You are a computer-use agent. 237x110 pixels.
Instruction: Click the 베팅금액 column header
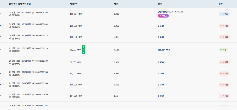(x=74, y=4)
